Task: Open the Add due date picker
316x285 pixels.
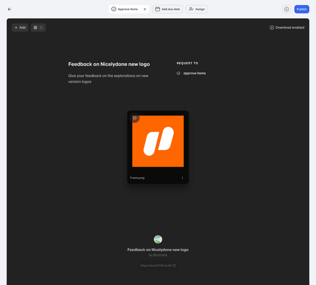Action: [x=167, y=9]
